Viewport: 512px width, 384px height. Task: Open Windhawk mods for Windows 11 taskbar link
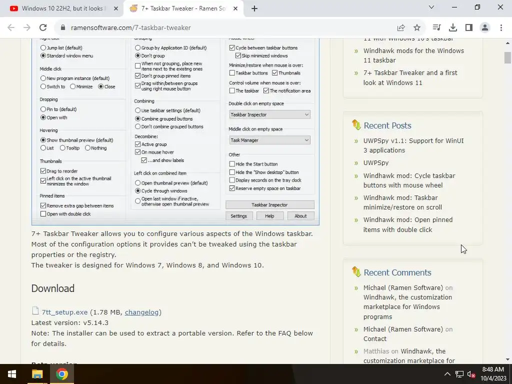(413, 55)
